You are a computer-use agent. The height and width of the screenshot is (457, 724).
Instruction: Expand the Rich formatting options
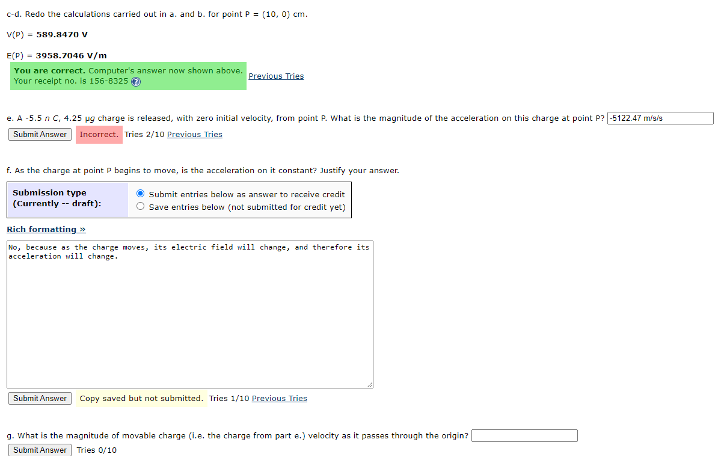(46, 229)
